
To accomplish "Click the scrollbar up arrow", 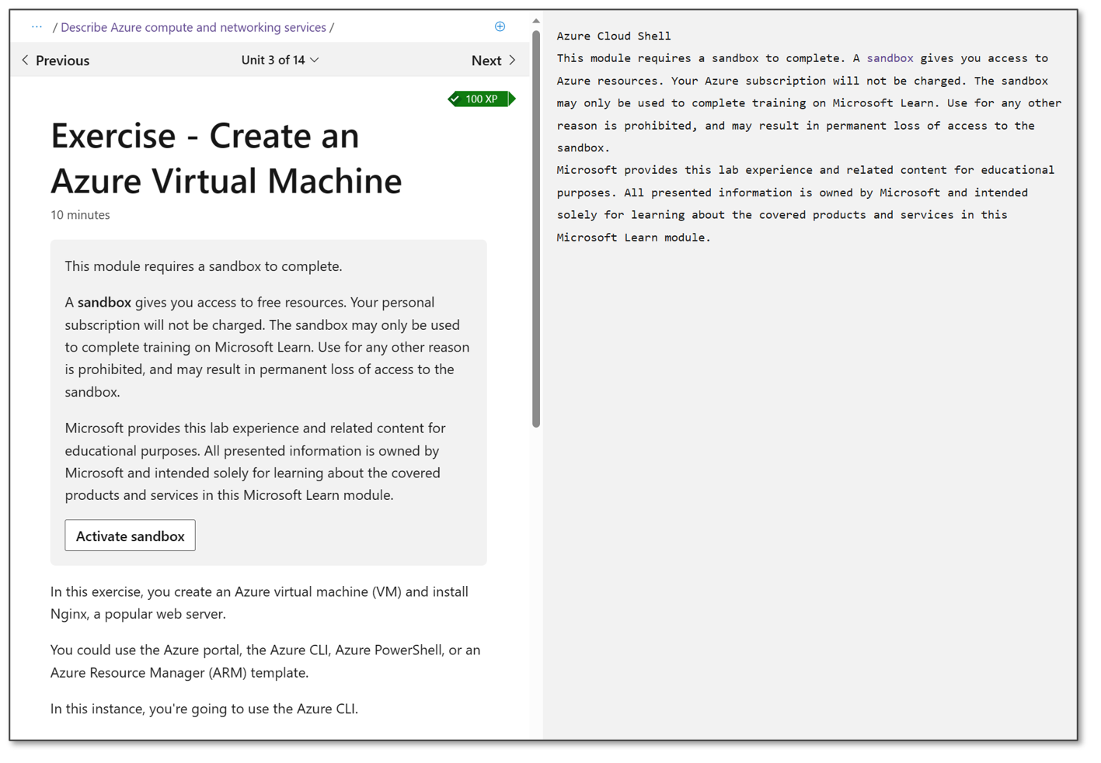I will [x=536, y=21].
